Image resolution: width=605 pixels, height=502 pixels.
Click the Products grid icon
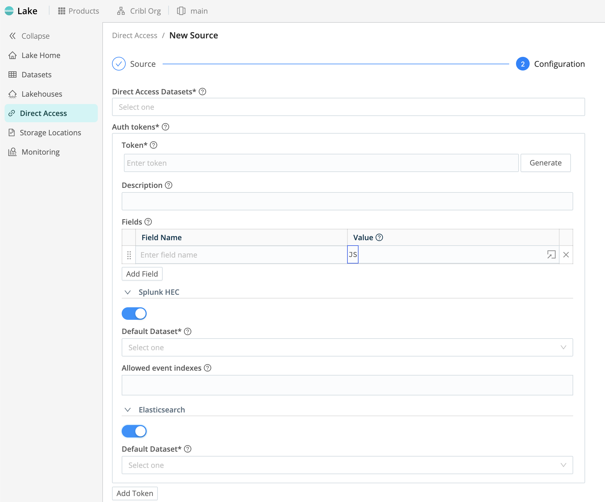coord(62,11)
